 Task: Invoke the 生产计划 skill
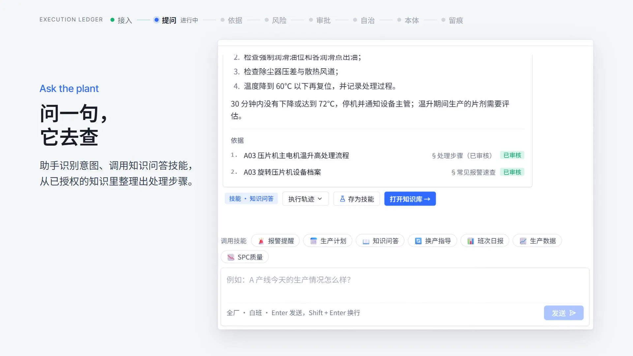tap(328, 241)
